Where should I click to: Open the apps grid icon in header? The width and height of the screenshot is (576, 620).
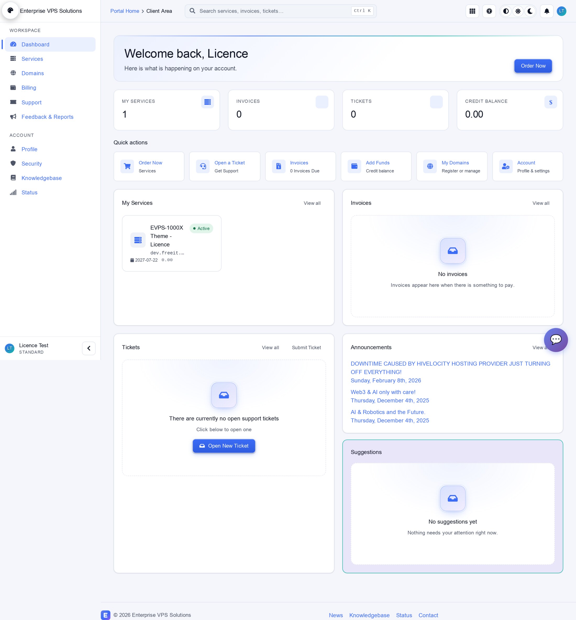point(472,11)
